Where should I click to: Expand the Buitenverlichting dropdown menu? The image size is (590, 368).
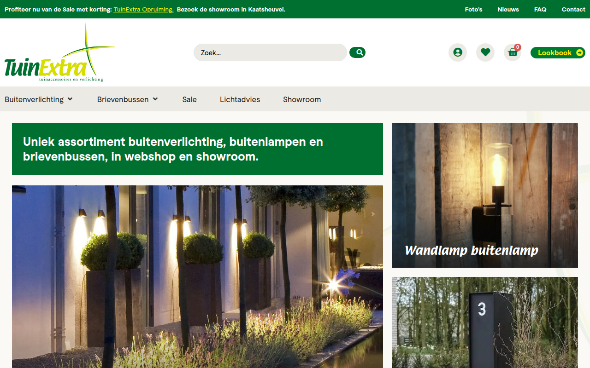[39, 99]
